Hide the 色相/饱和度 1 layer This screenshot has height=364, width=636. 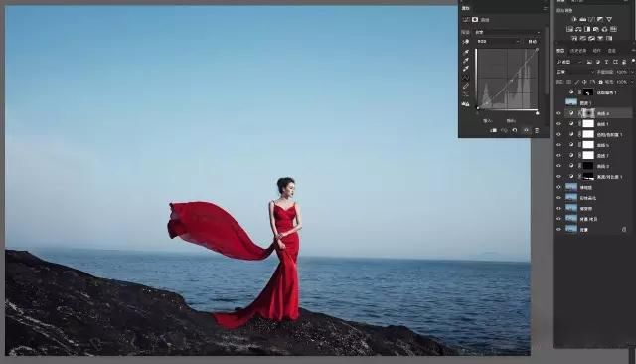click(558, 134)
